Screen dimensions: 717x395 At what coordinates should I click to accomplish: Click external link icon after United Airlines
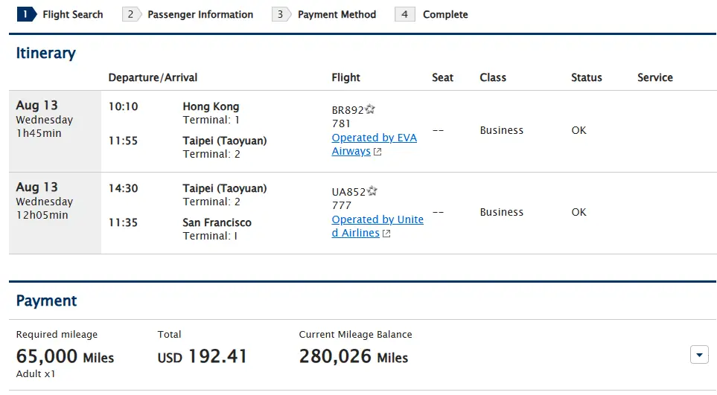coord(386,234)
